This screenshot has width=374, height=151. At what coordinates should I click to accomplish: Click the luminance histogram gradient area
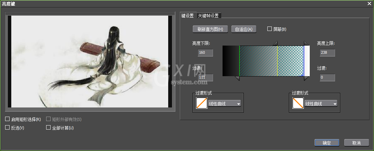[266, 61]
